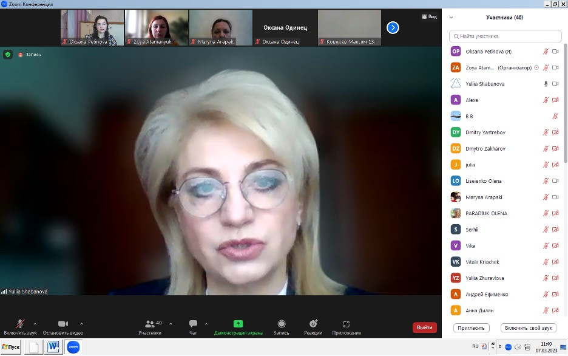Open the Вид view menu
Viewport: 568px width, 356px height.
429,16
